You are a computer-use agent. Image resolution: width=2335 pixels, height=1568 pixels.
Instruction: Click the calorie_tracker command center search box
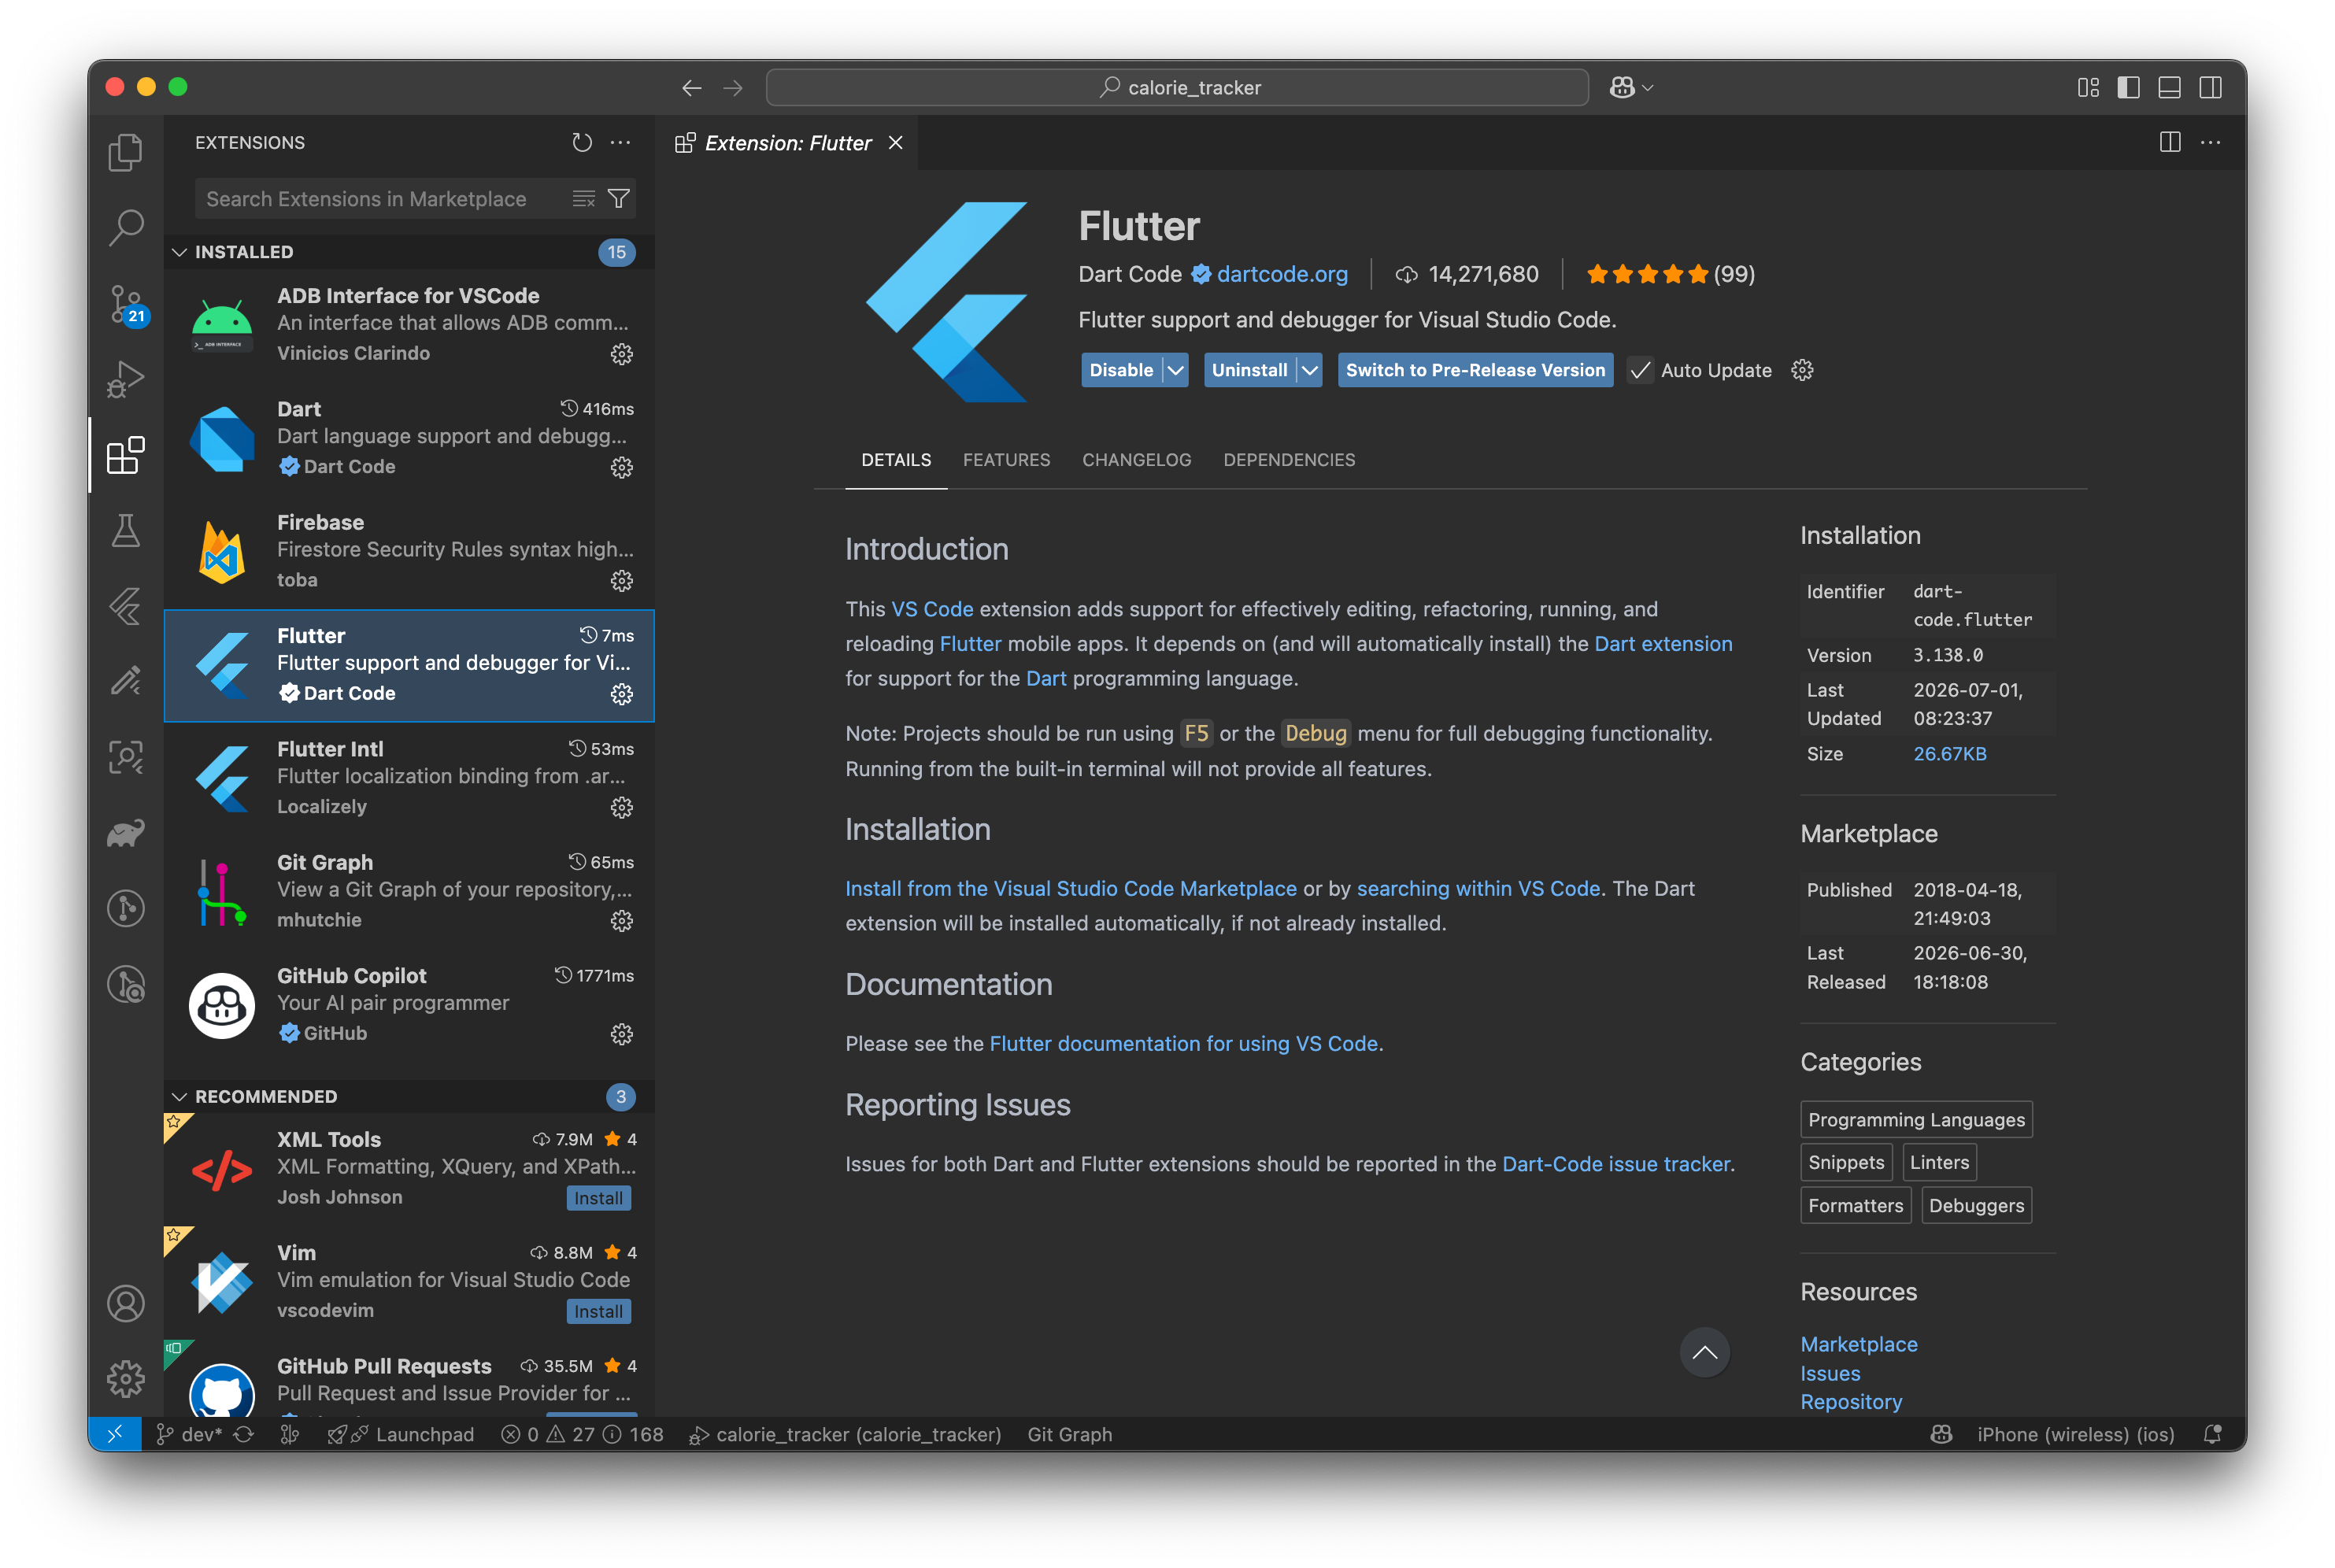point(1177,88)
